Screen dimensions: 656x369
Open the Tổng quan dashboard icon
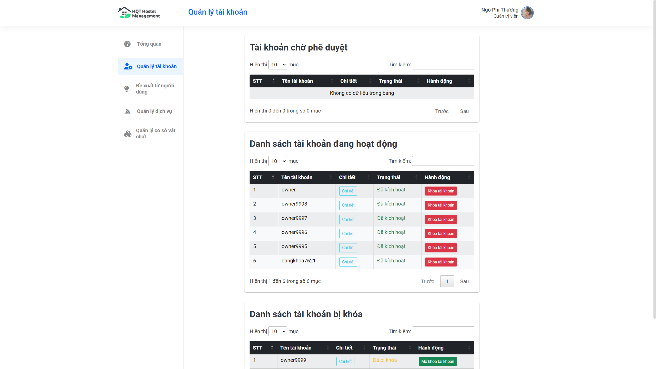127,44
